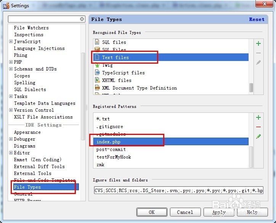Select the *.txt pattern
Image resolution: width=276 pixels, height=223 pixels.
pos(171,119)
